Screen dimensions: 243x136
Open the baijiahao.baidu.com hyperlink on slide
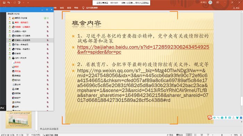(x=143, y=49)
